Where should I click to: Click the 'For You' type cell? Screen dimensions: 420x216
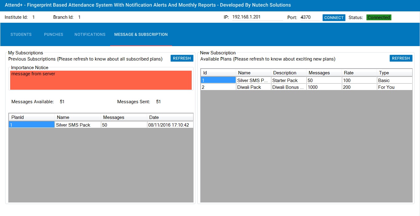click(394, 87)
